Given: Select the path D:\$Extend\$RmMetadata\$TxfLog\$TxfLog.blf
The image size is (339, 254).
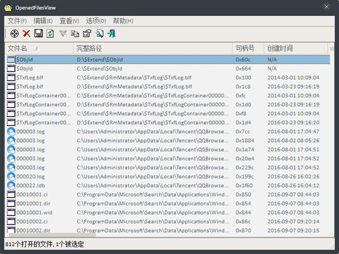Looking at the screenshot, I should 134,86.
